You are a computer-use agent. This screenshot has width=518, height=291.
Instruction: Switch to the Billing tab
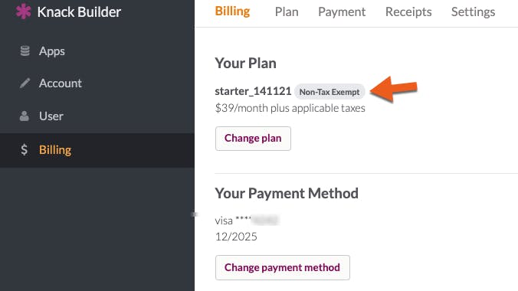232,11
